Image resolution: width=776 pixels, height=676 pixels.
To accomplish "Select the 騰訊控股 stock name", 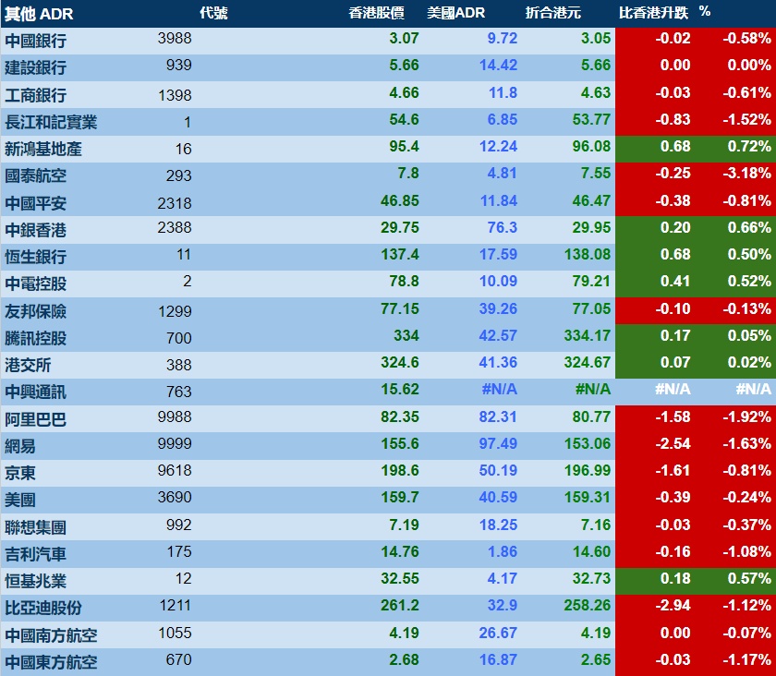I will [36, 337].
